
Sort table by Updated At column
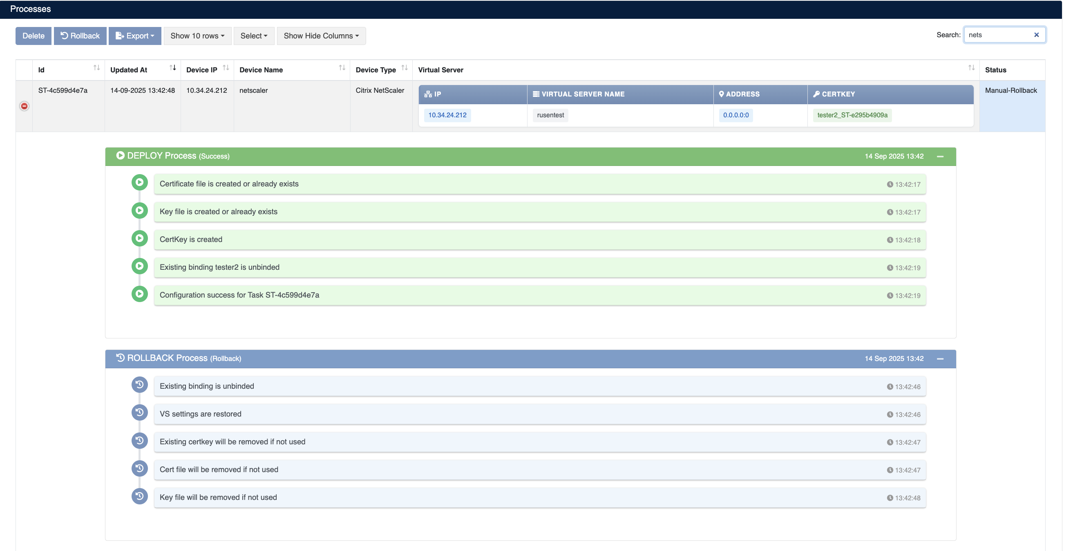click(143, 69)
